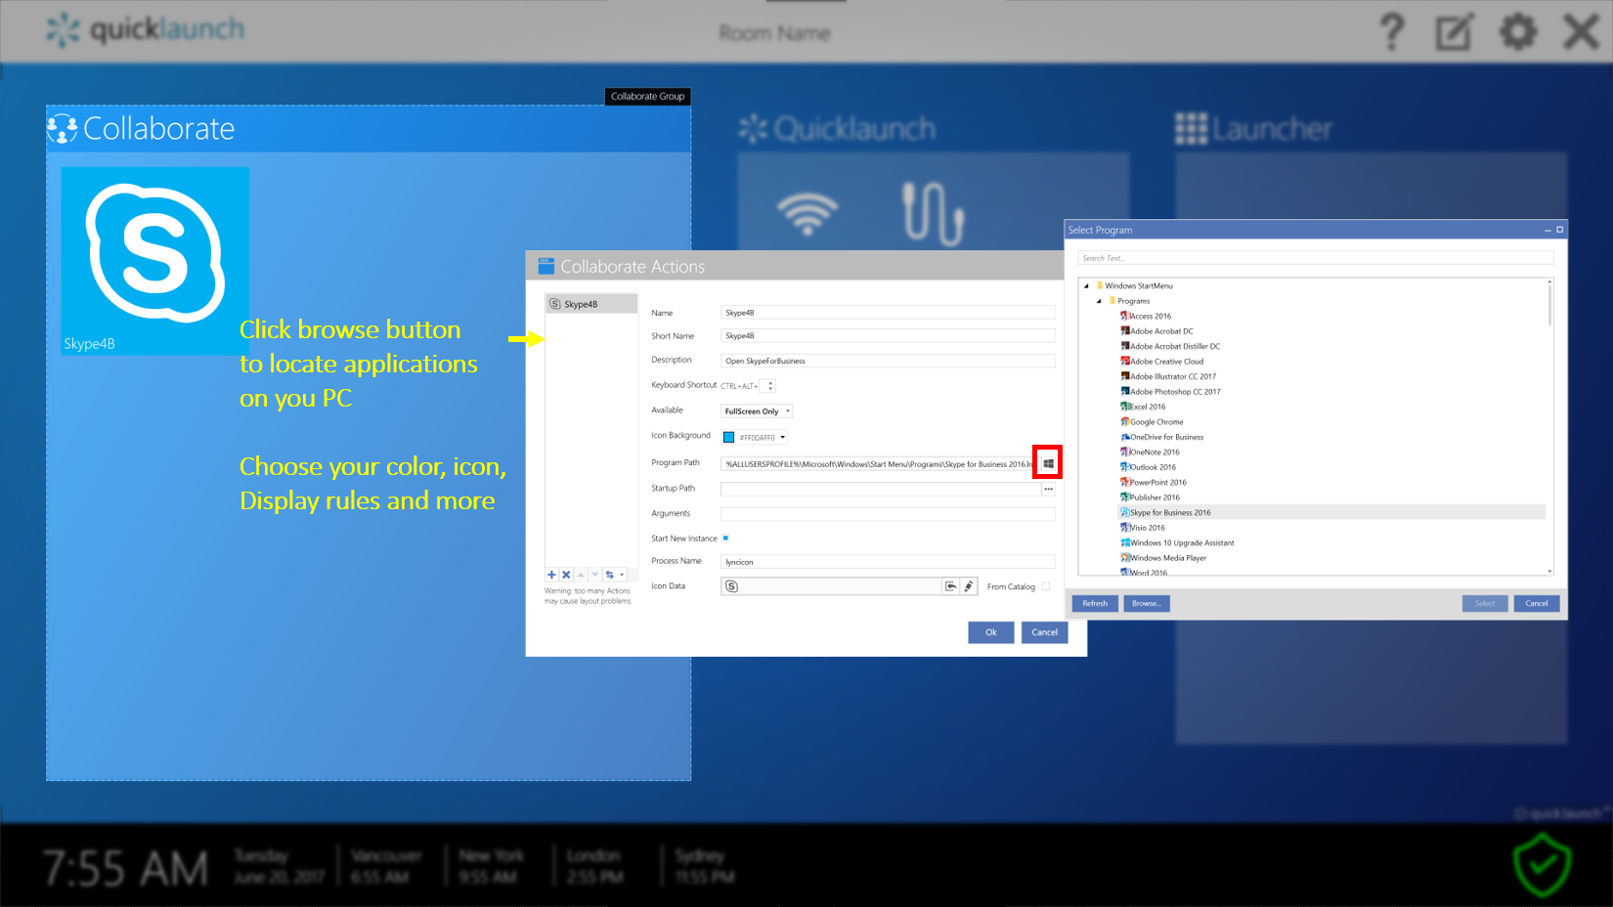Select Excel 2016 in the list
Screen dimensions: 1613x907
point(1143,407)
